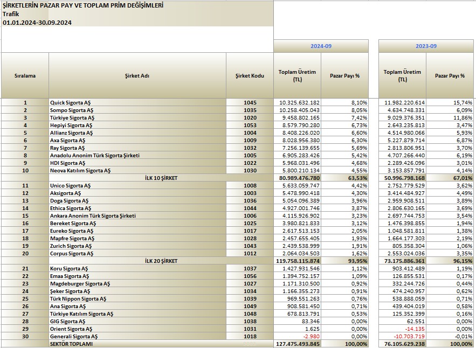Select market share 96,15% cell
This screenshot has height=348, width=476.
point(450,261)
